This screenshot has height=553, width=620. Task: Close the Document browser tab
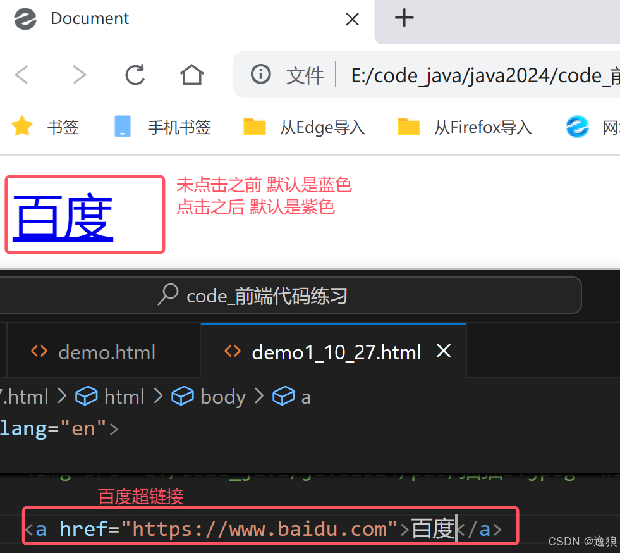point(352,18)
